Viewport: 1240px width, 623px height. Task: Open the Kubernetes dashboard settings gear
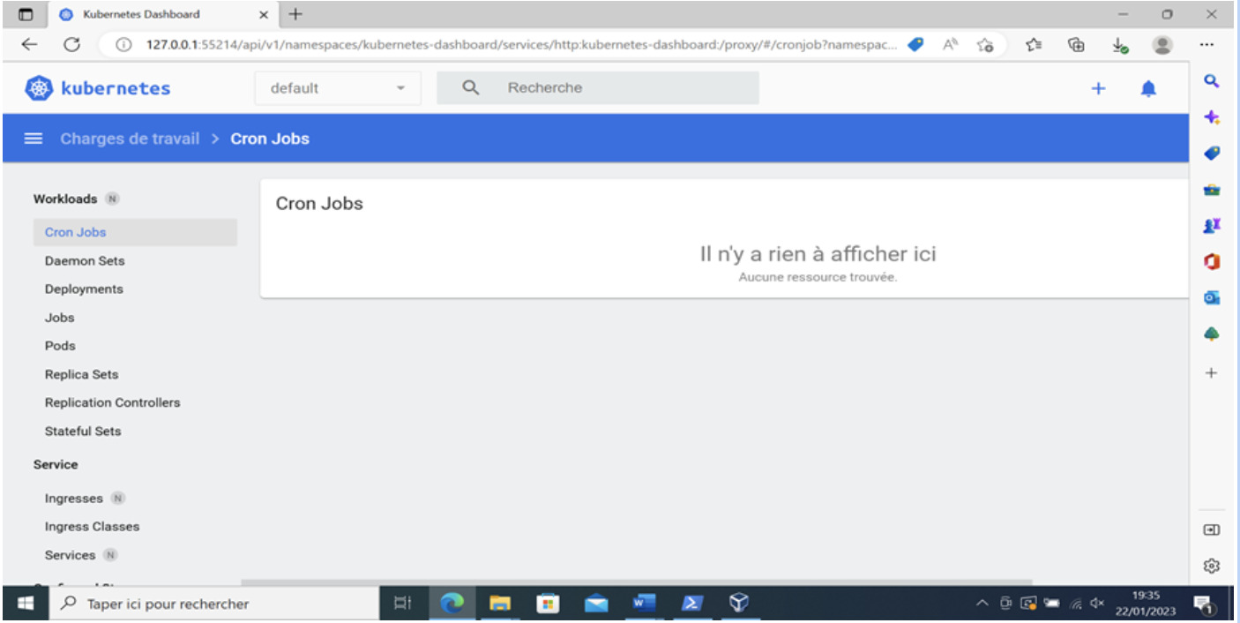[x=1212, y=566]
